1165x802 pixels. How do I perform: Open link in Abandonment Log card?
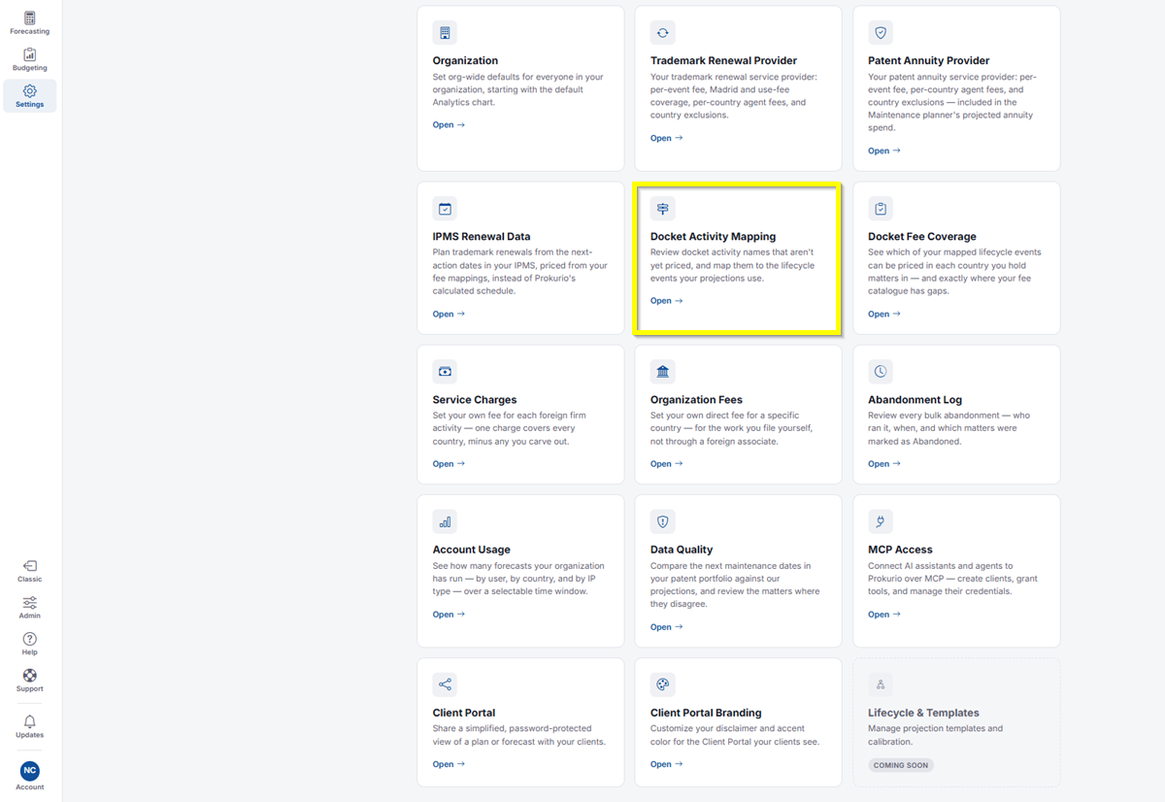[x=884, y=464]
